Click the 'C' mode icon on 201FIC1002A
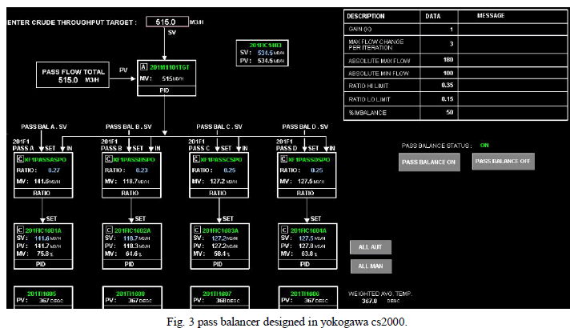The height and width of the screenshot is (328, 574). (x=108, y=229)
